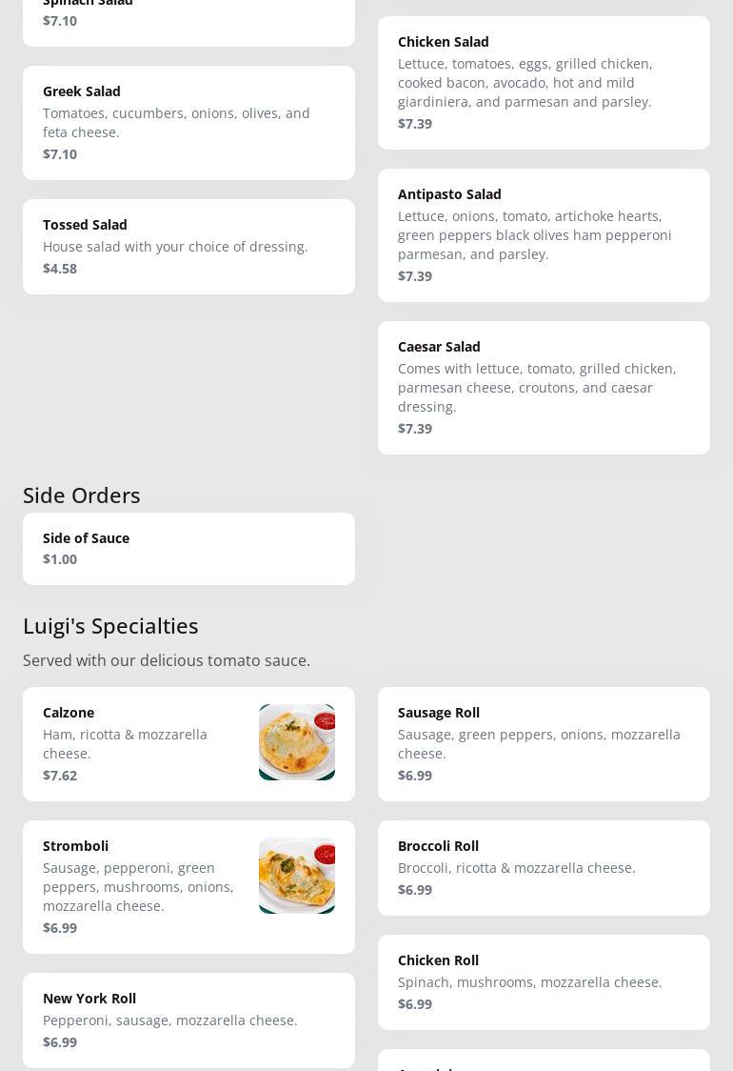
Task: Click the Stromboli food photo
Action: click(296, 876)
